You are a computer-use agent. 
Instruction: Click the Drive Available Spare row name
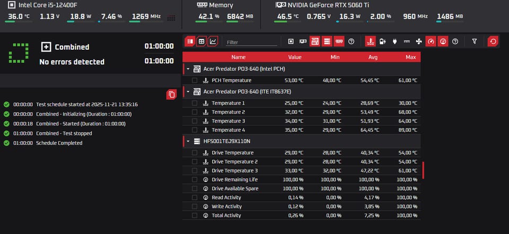pyautogui.click(x=235, y=188)
